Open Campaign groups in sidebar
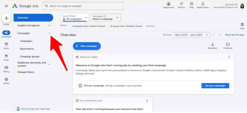This screenshot has width=247, height=113. (30, 57)
